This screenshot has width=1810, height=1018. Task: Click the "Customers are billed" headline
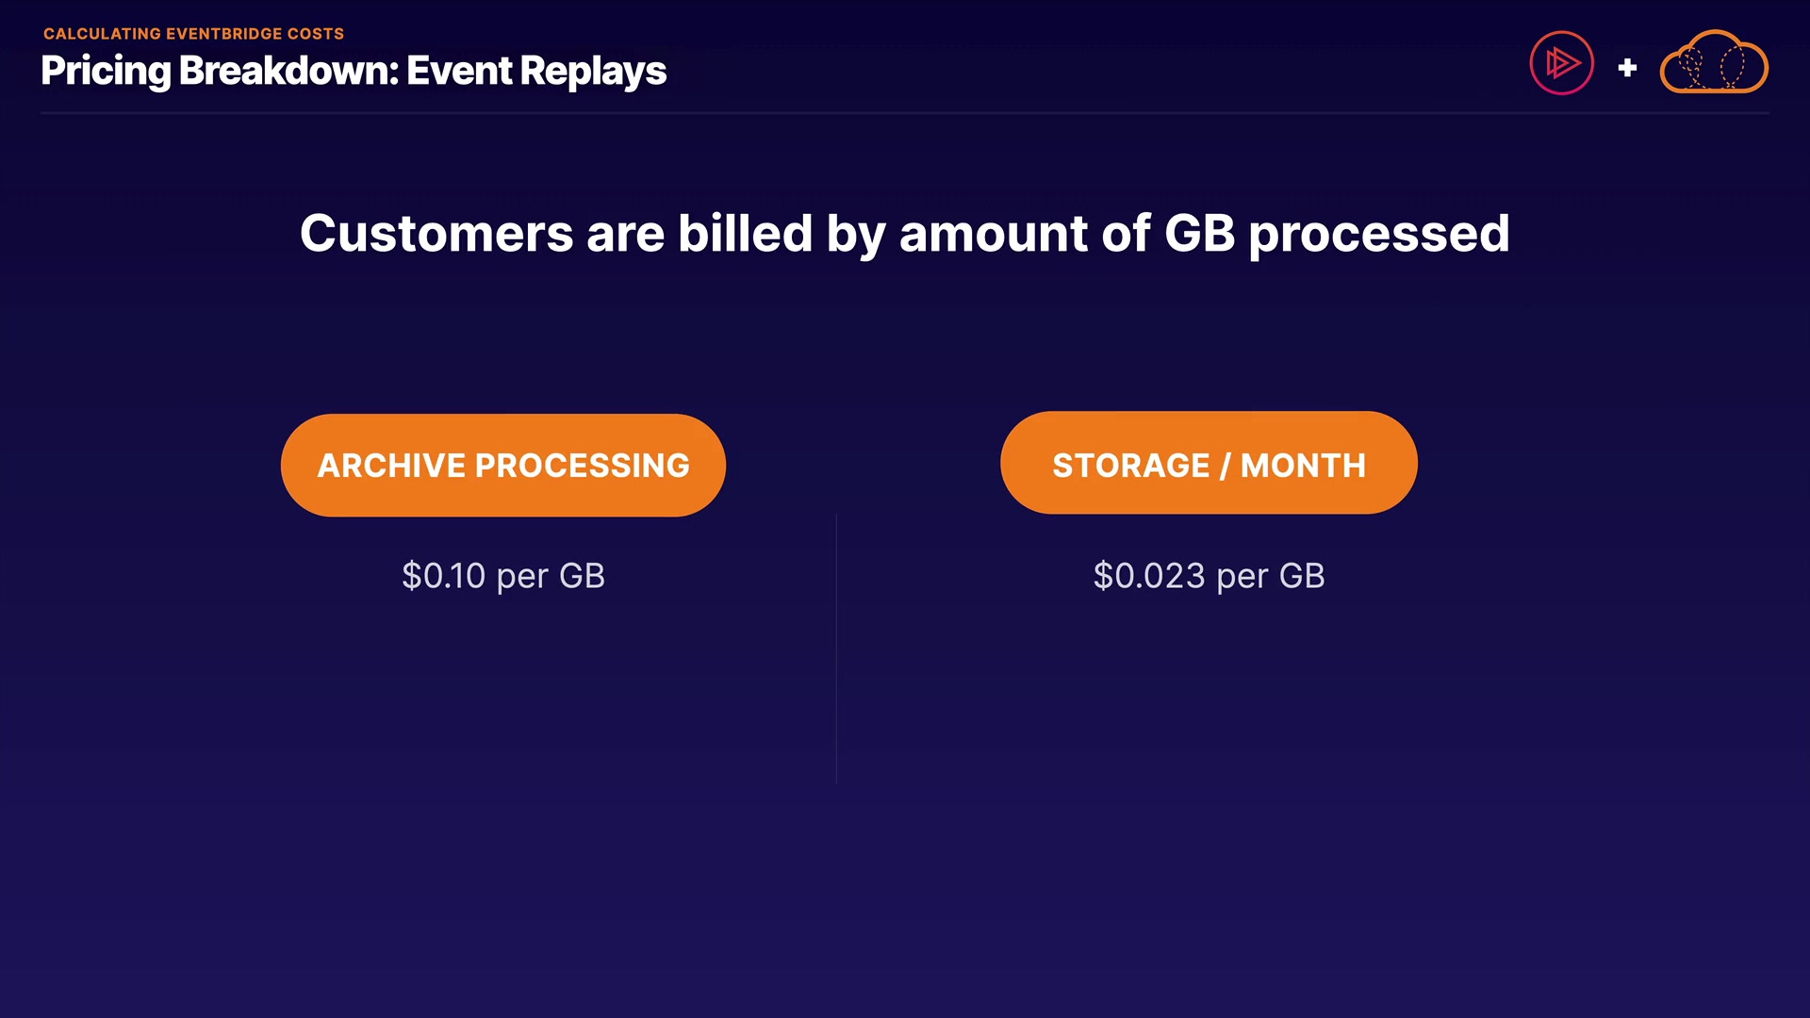(904, 234)
